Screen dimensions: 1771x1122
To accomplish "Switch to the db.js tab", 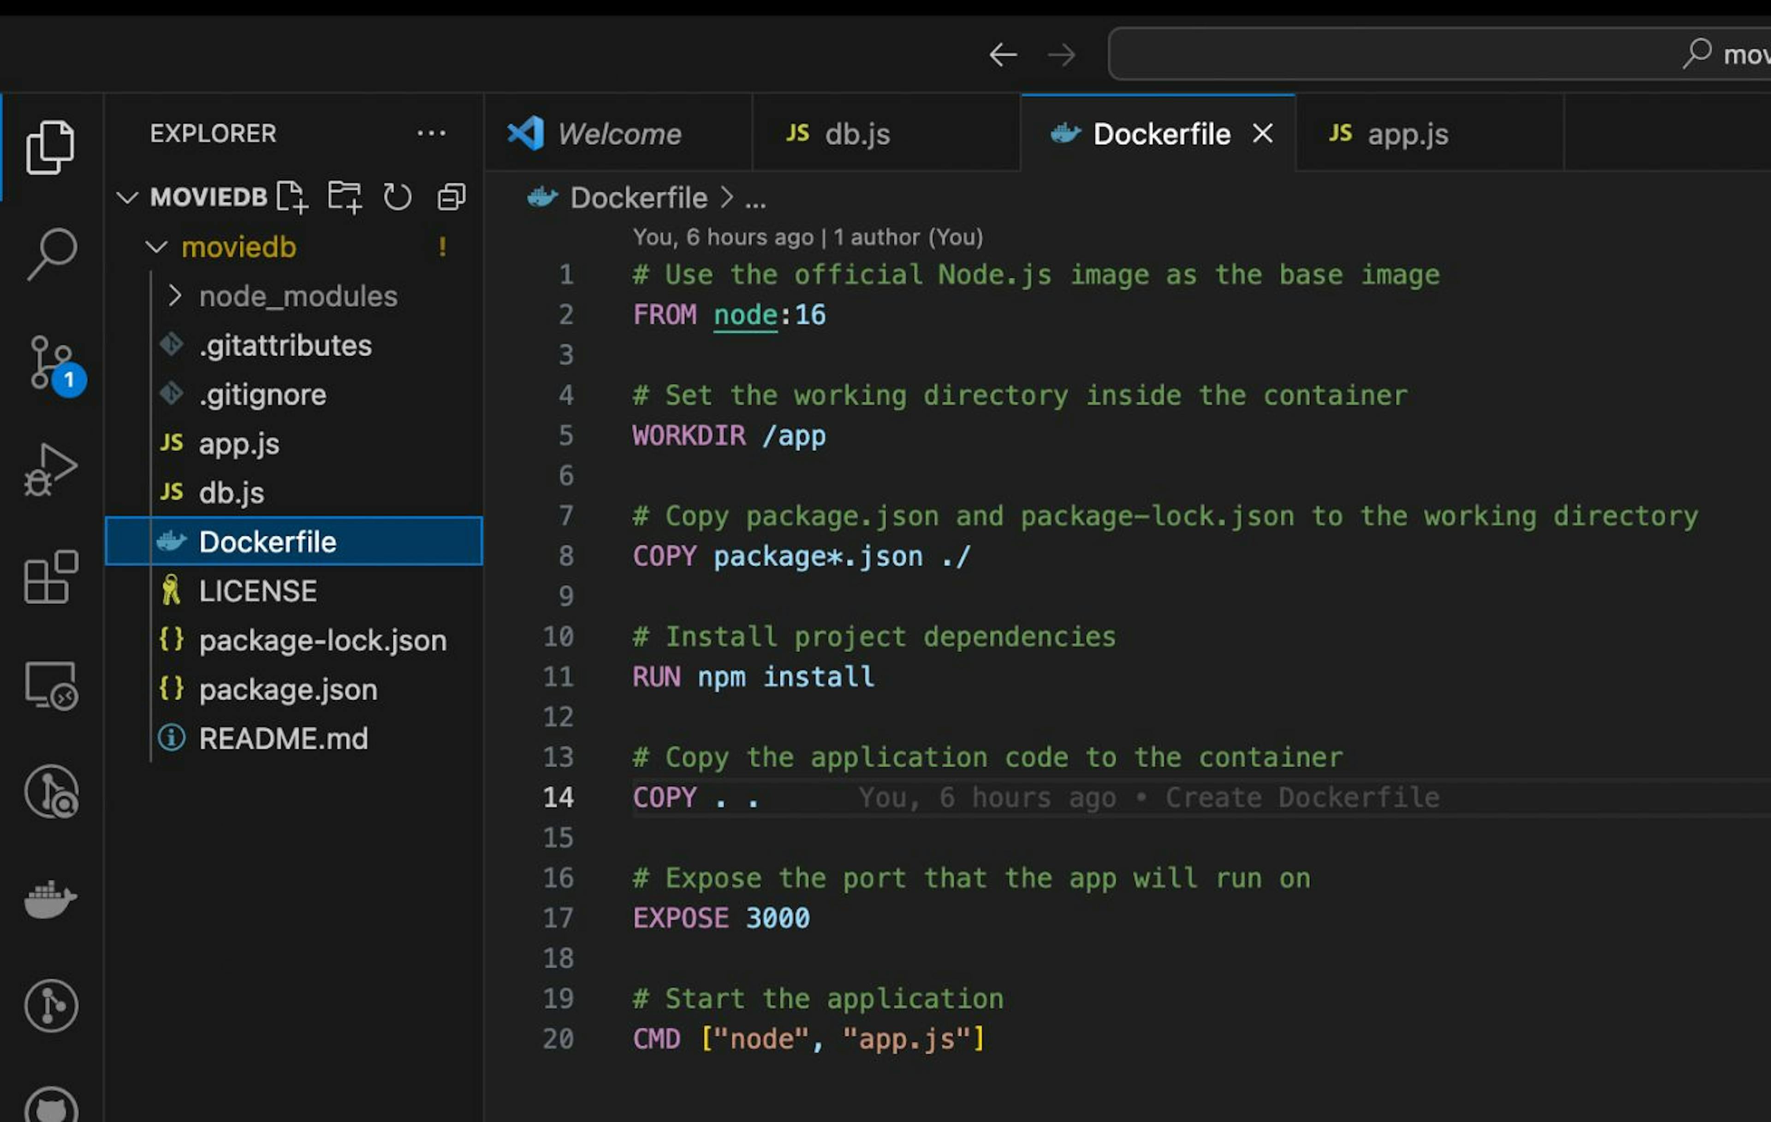I will [x=886, y=134].
